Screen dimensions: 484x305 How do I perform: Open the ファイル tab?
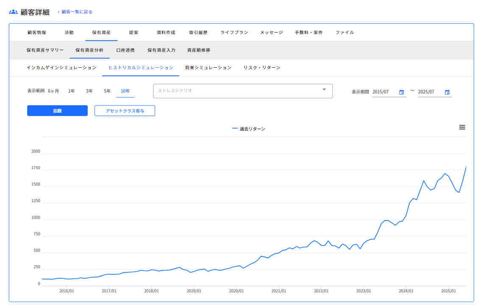pyautogui.click(x=345, y=32)
